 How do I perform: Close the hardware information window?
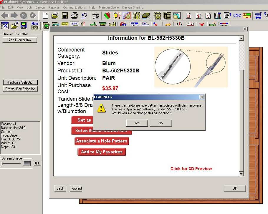(245, 29)
